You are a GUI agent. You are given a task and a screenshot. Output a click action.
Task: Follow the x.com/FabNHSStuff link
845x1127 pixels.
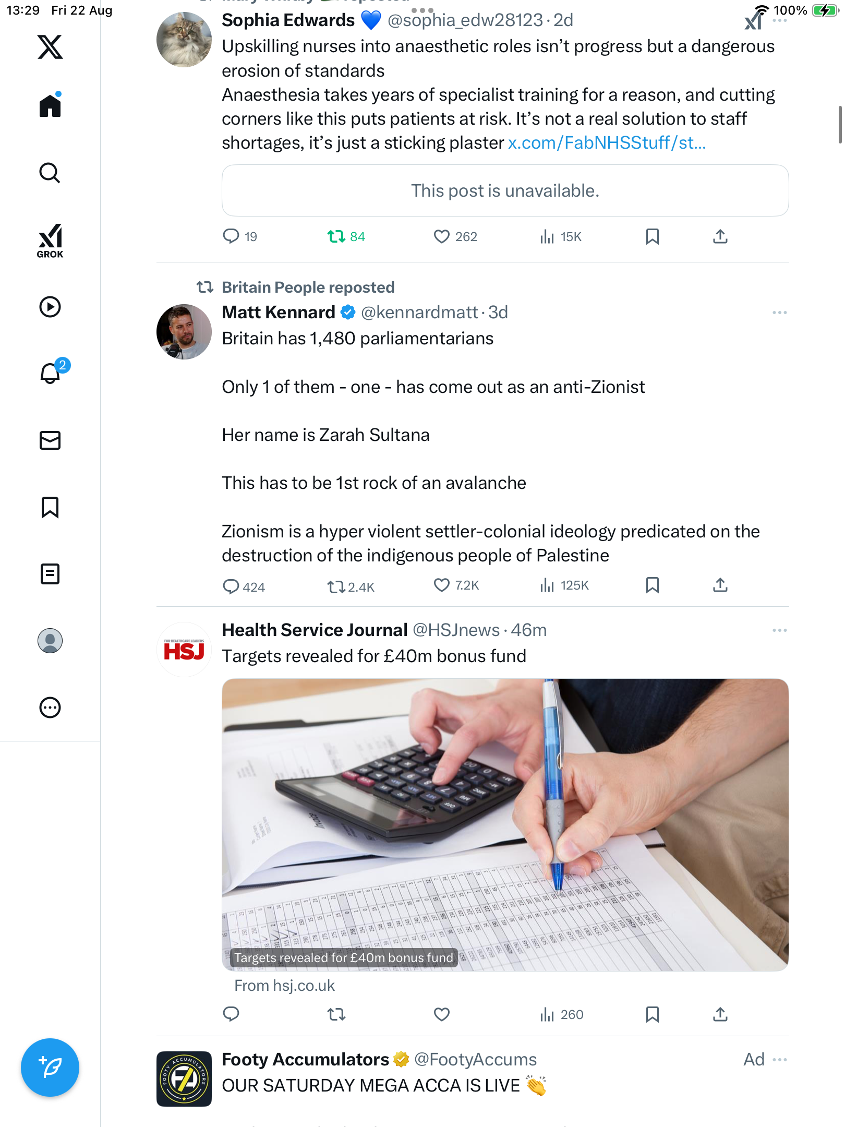point(607,142)
